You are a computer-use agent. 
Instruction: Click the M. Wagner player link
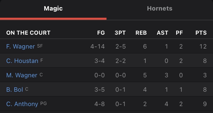point(22,75)
